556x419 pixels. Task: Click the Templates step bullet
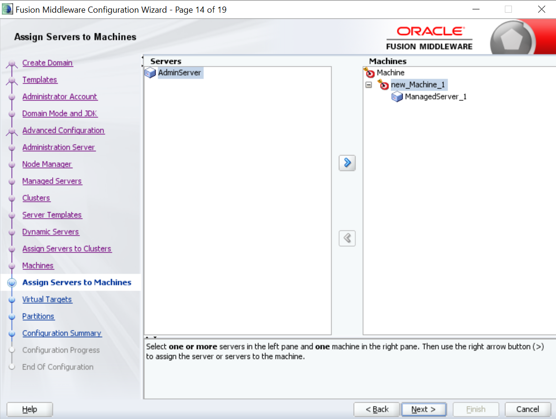pyautogui.click(x=12, y=81)
